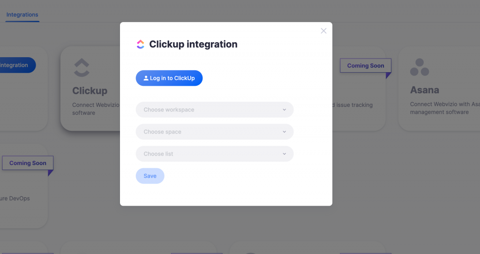Click the 'issue tracking' card text

coord(352,105)
